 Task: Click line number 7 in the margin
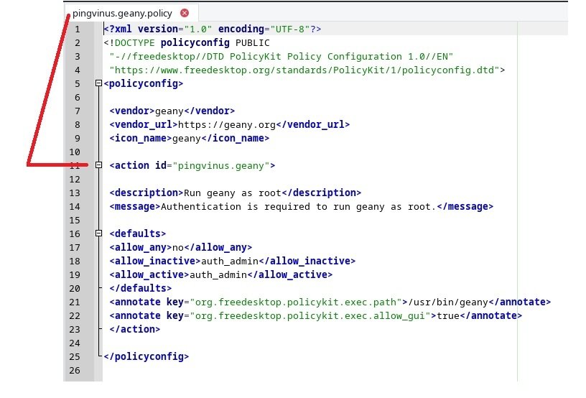78,111
